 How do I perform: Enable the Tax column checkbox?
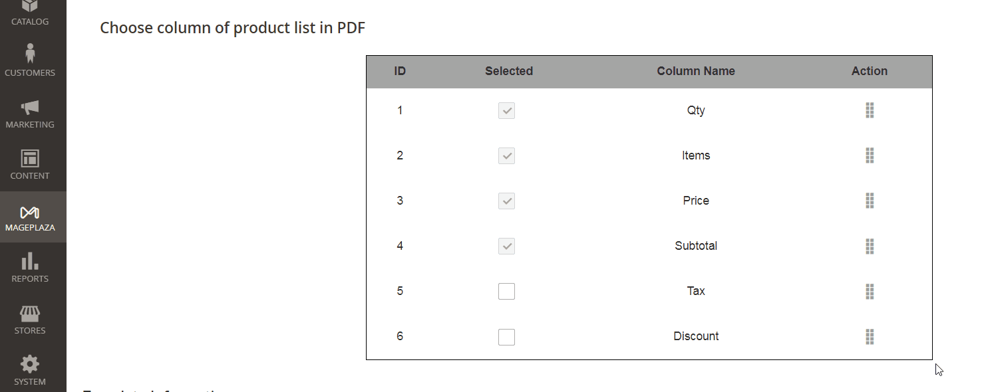[x=506, y=291]
